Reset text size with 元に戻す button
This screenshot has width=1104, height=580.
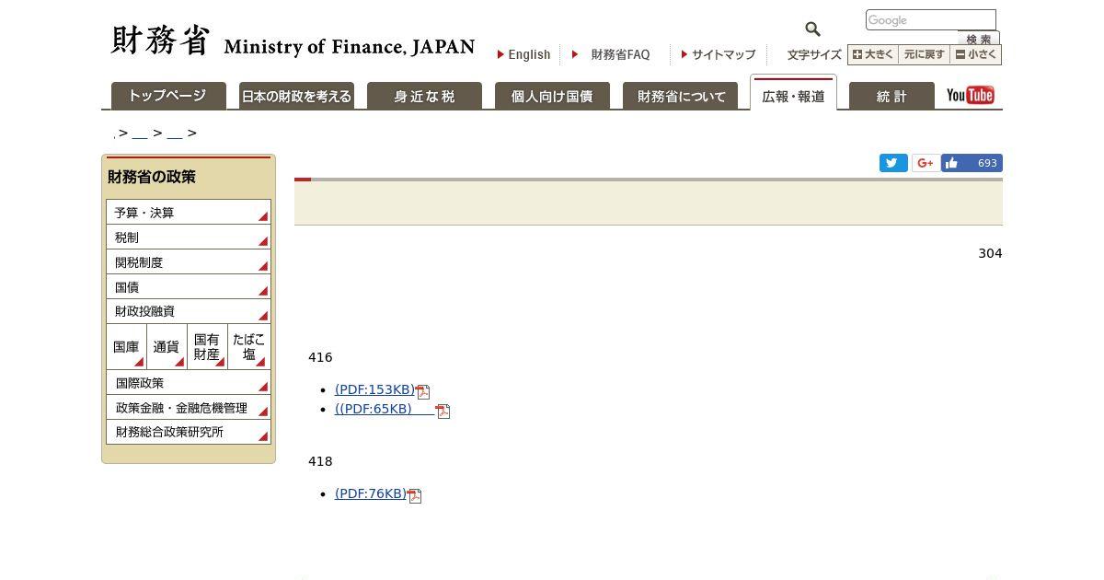(924, 54)
